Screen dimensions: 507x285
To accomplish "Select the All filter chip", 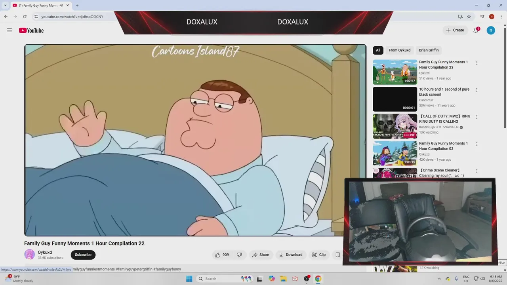I will 378,50.
